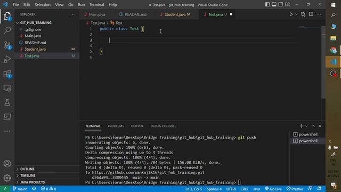Show additional activity bar views
The width and height of the screenshot is (341, 192).
pyautogui.click(x=7, y=131)
